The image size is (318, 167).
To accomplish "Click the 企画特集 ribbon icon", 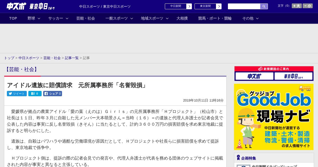I will [x=238, y=157].
